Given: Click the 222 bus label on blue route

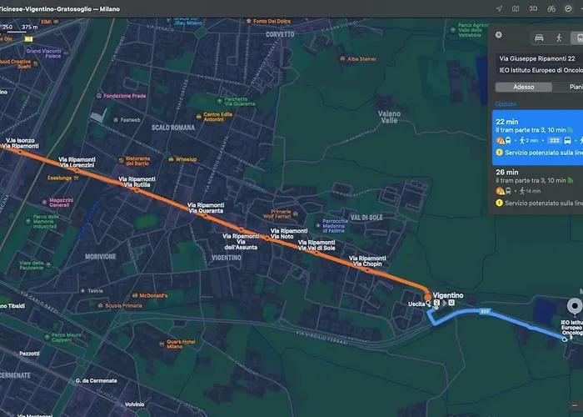Looking at the screenshot, I should coord(485,311).
